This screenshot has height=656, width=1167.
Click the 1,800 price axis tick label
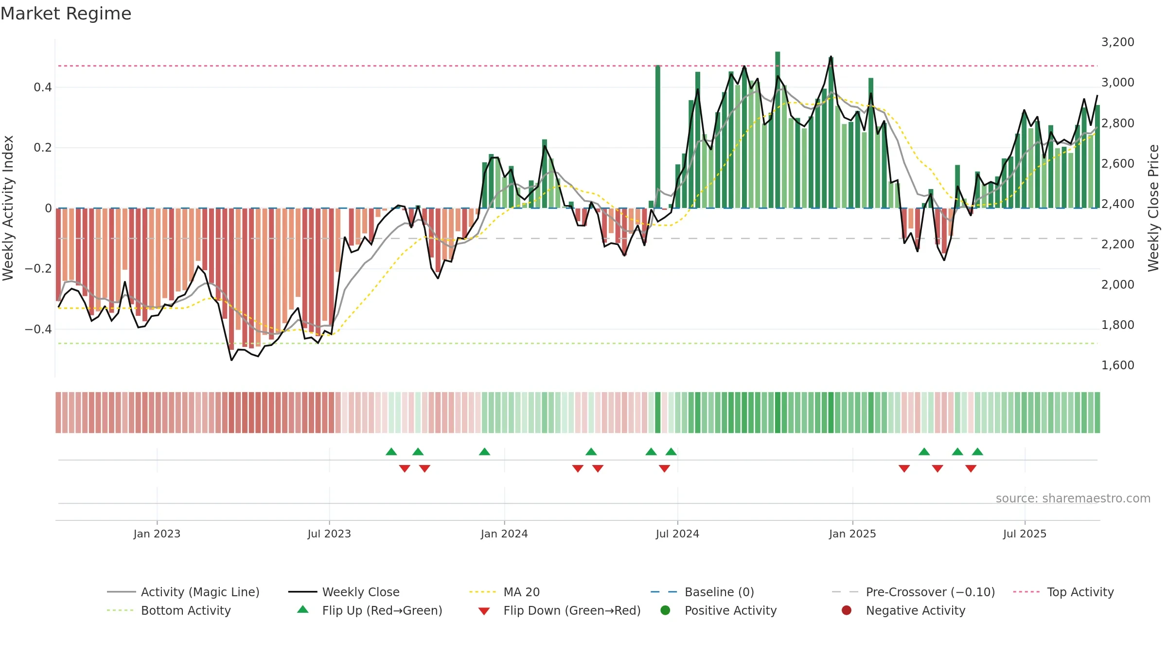(1118, 325)
